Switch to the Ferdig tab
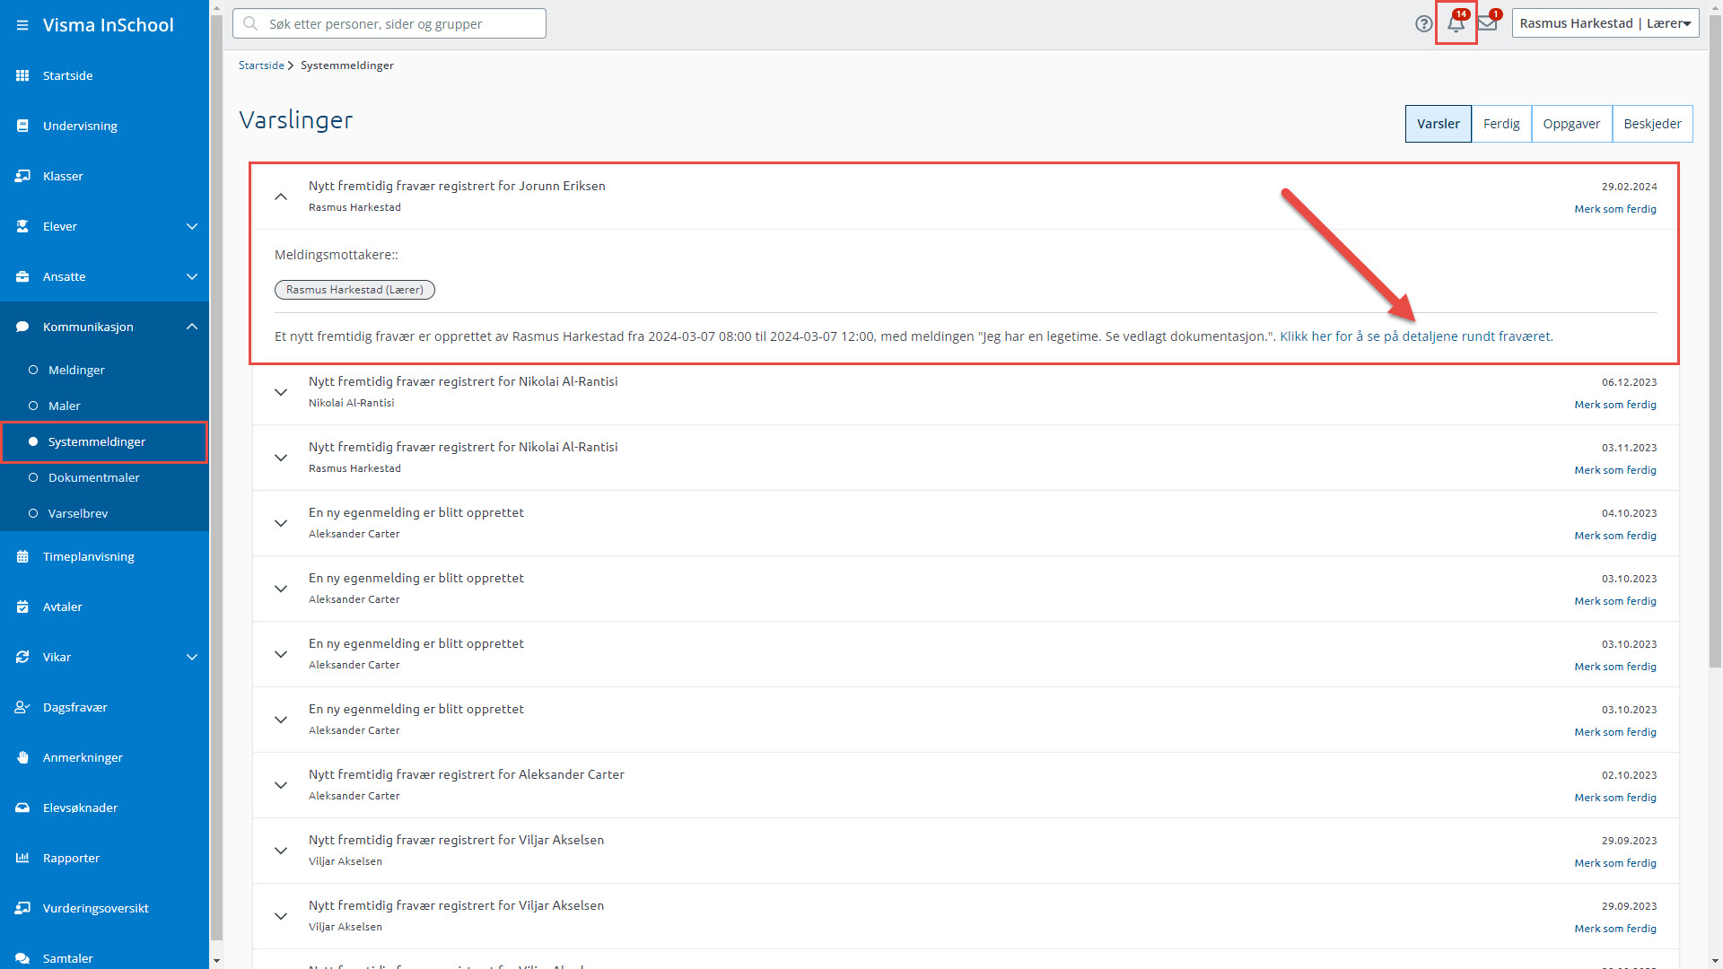Viewport: 1723px width, 969px height. (1501, 124)
